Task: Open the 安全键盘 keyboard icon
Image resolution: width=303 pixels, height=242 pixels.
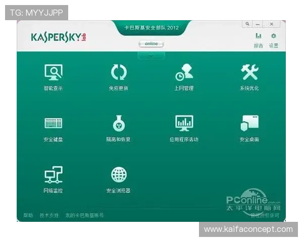Action: tap(54, 123)
